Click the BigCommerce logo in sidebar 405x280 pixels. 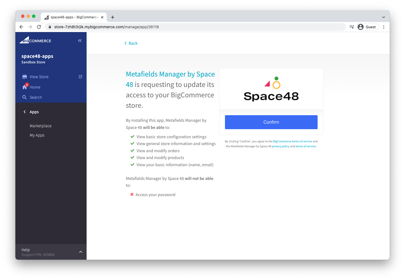click(x=35, y=40)
